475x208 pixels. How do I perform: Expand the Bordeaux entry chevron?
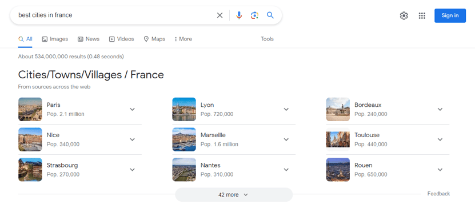click(440, 109)
